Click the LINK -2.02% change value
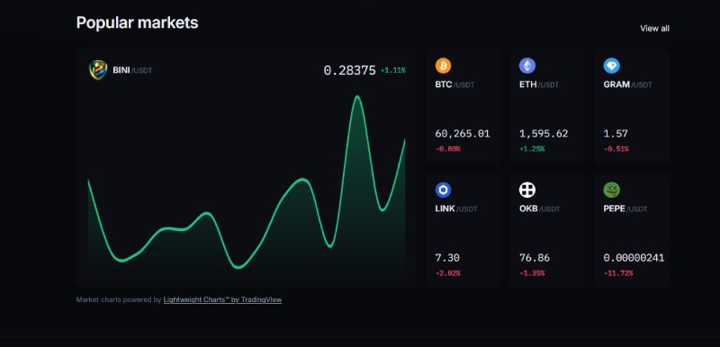The width and height of the screenshot is (720, 347). click(x=447, y=273)
